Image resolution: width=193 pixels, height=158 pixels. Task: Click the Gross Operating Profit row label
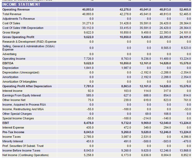pos(18,37)
